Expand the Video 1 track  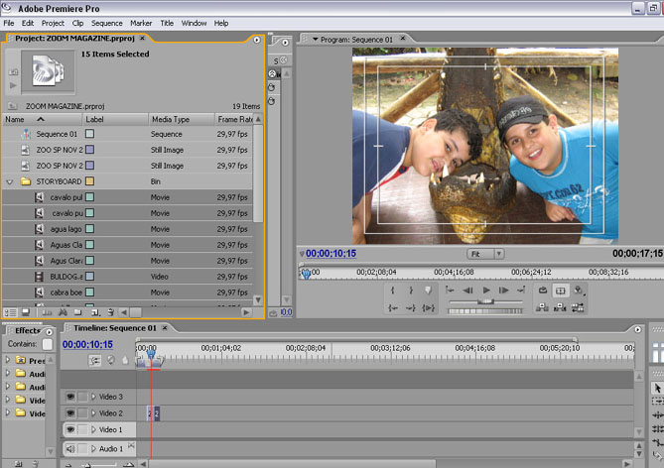click(x=94, y=430)
